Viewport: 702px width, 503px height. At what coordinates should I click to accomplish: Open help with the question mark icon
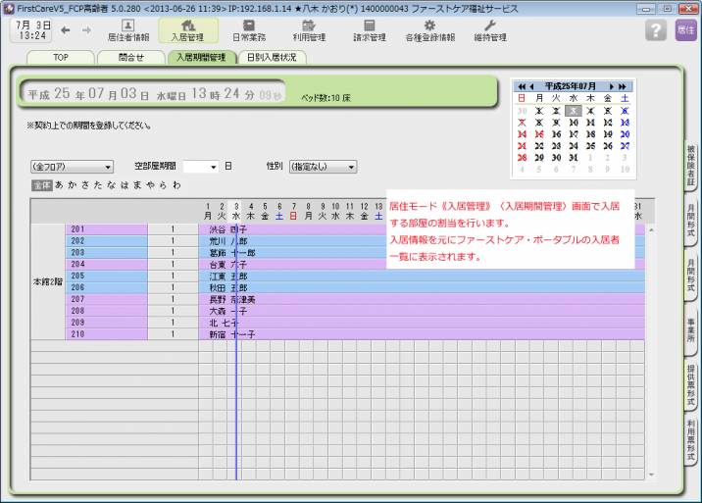[656, 30]
